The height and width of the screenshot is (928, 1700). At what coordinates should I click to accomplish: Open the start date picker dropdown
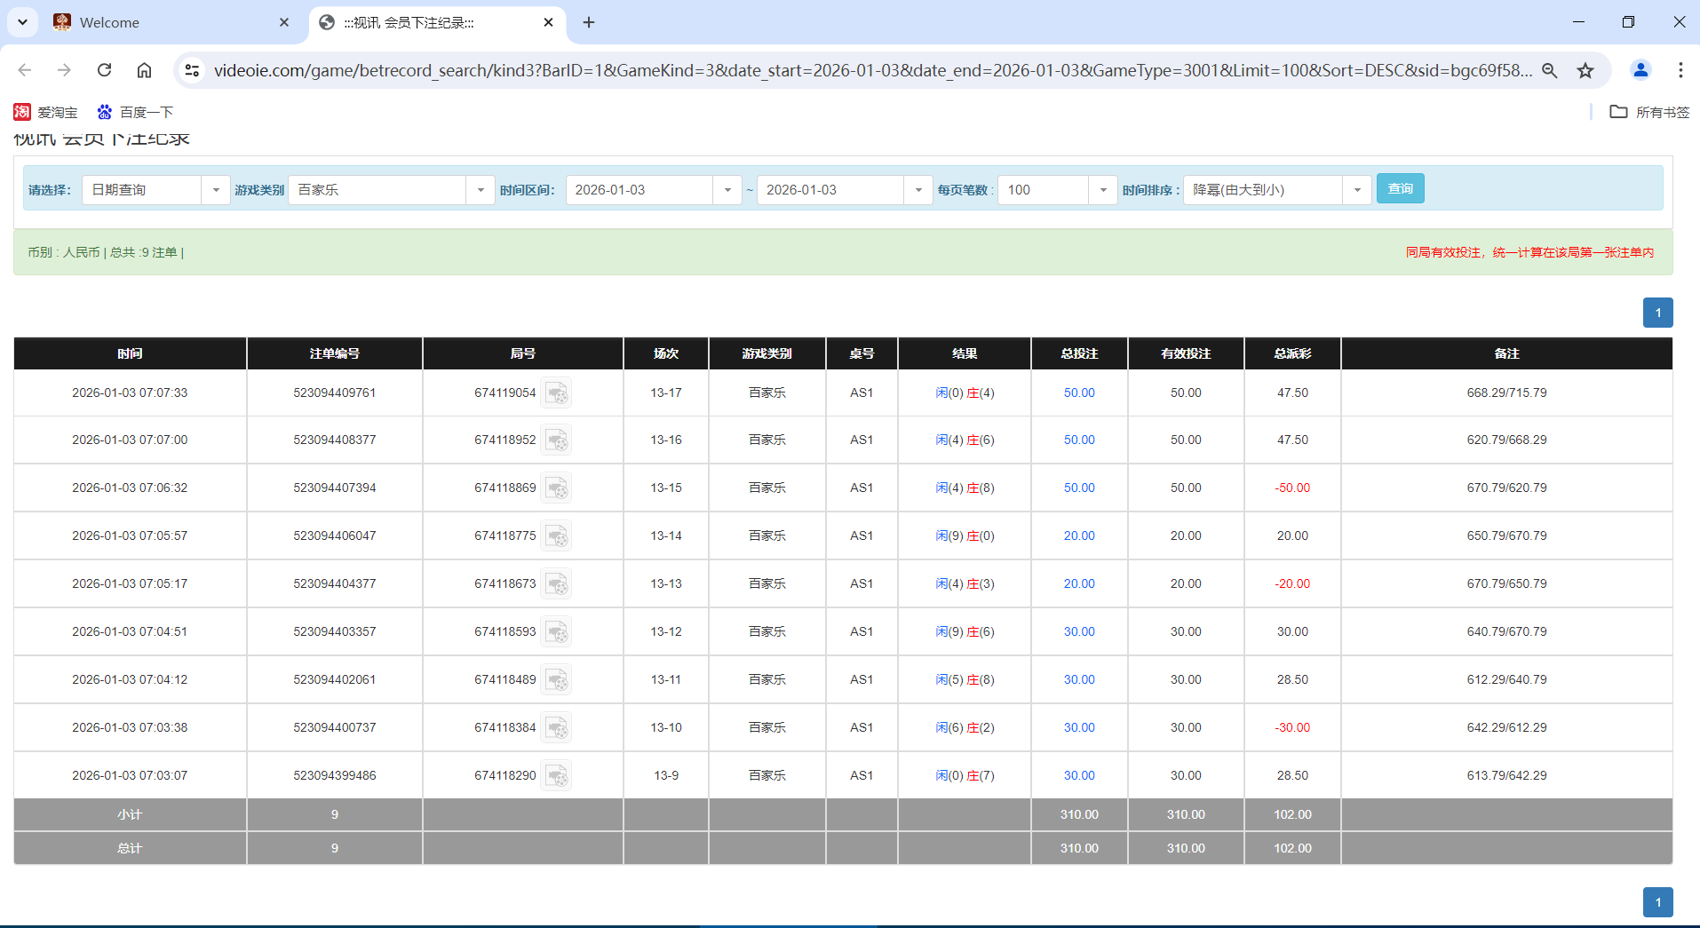tap(727, 189)
